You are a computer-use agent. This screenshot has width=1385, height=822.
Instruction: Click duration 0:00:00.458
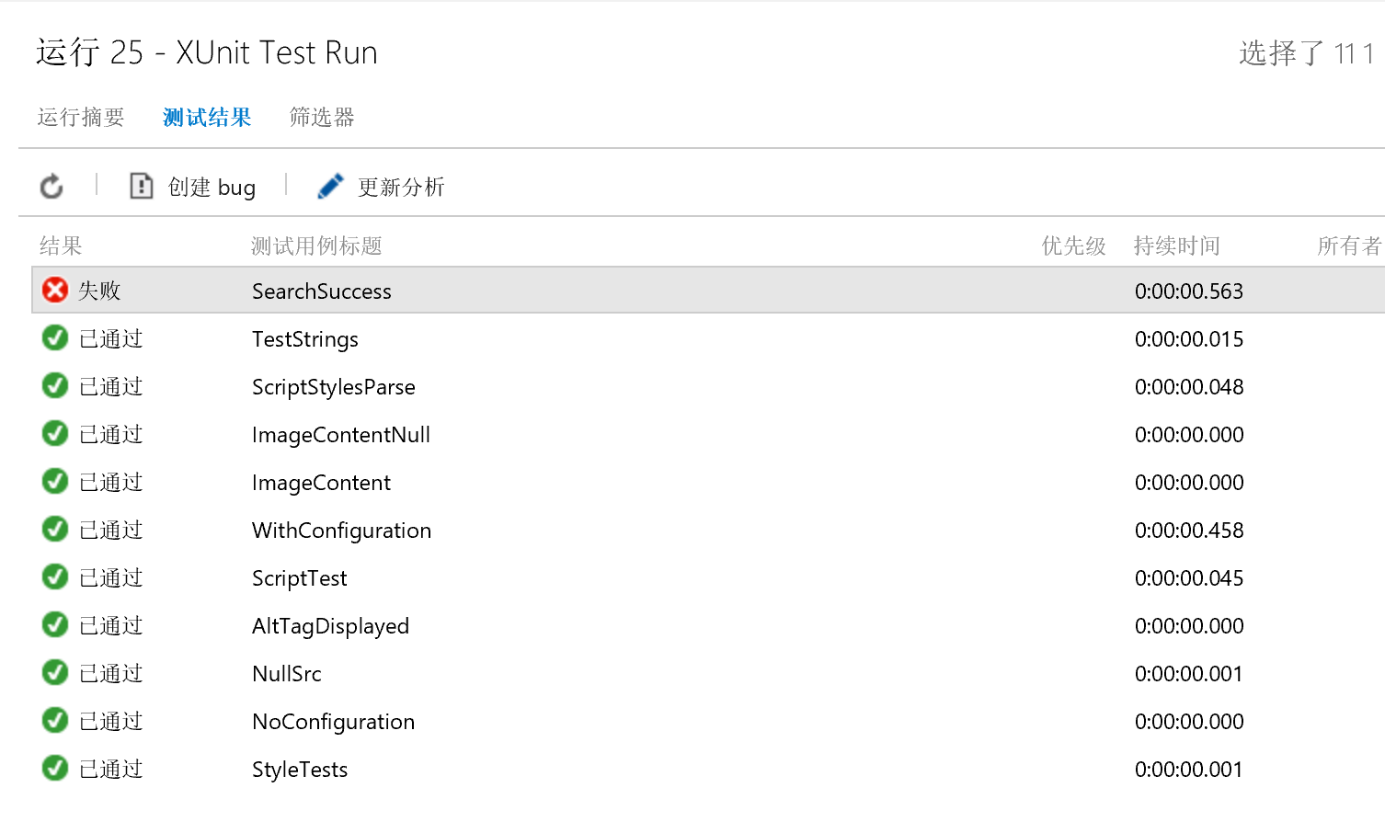pyautogui.click(x=1189, y=531)
